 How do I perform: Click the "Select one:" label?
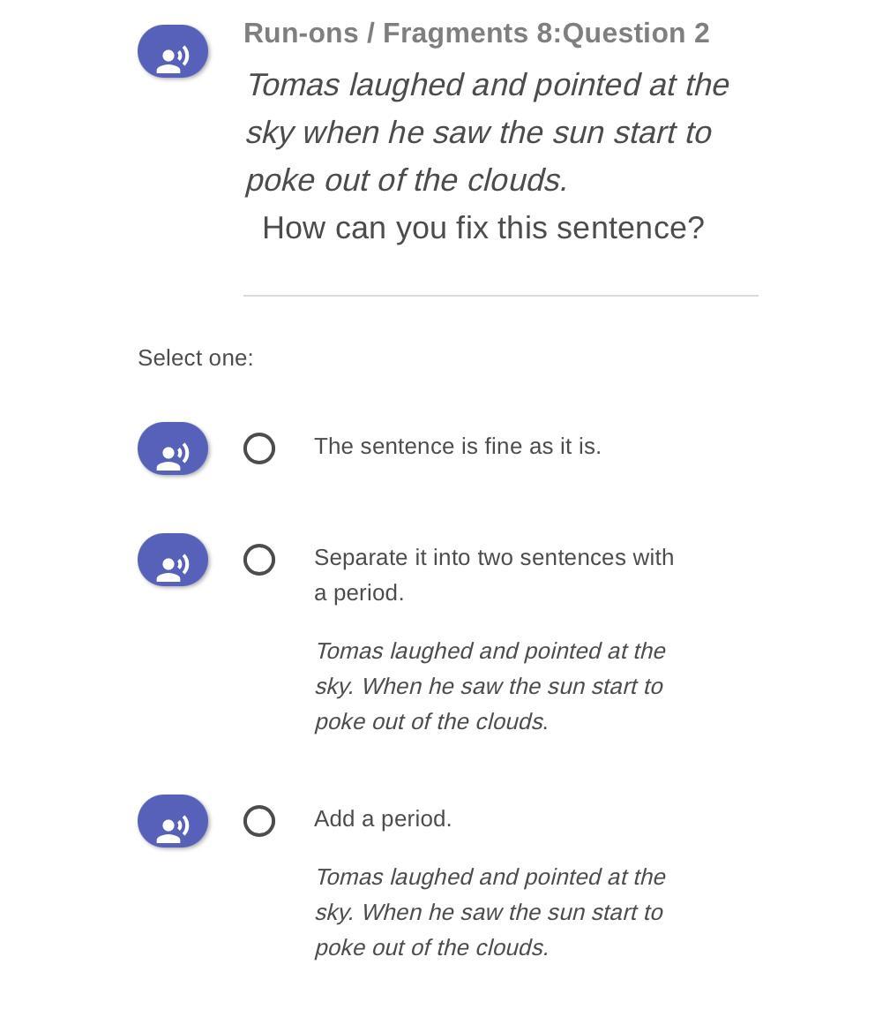(x=196, y=358)
